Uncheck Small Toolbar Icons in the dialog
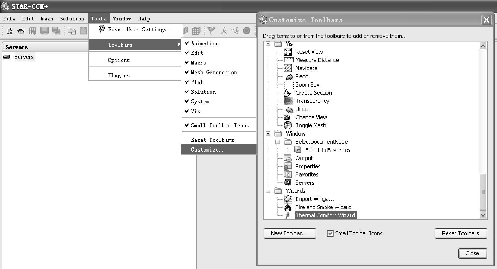The width and height of the screenshot is (497, 269). click(x=330, y=233)
